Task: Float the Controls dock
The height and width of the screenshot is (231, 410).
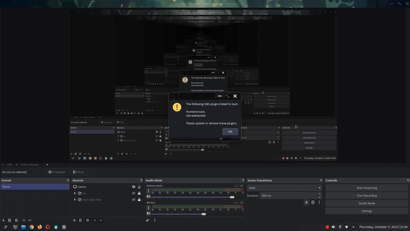Action: click(408, 180)
